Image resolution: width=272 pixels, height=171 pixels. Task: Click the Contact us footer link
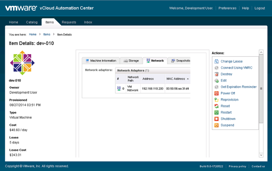(x=258, y=166)
